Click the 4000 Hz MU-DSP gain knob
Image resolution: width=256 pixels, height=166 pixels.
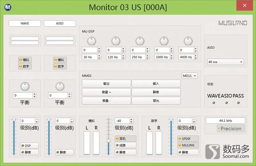click(x=188, y=41)
